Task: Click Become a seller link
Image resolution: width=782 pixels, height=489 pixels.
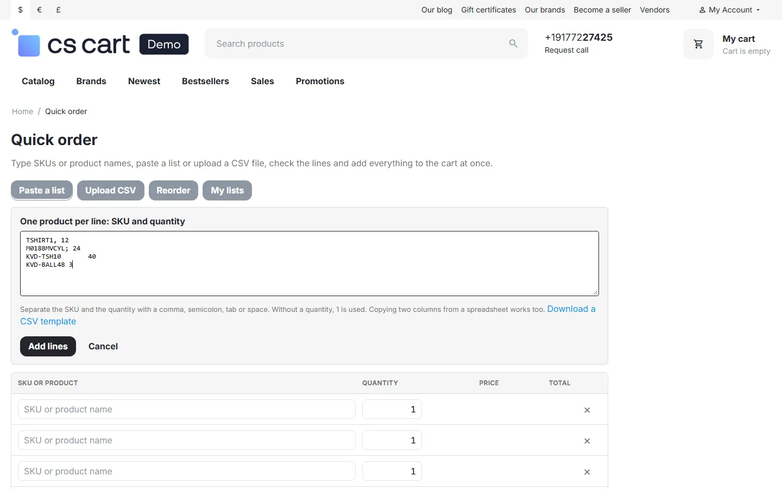Action: 602,10
